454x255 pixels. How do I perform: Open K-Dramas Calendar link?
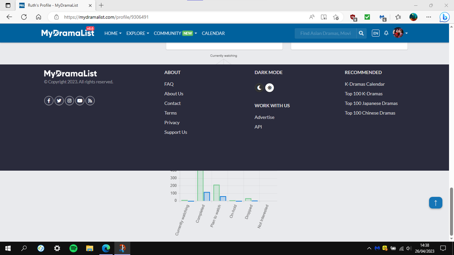coord(365,84)
